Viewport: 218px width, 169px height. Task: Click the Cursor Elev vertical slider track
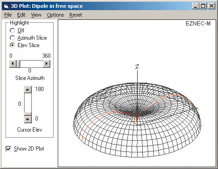tap(28, 103)
